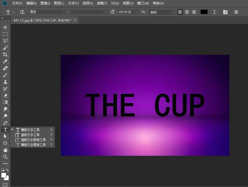
Task: Click the warp text icon
Action: (214, 12)
